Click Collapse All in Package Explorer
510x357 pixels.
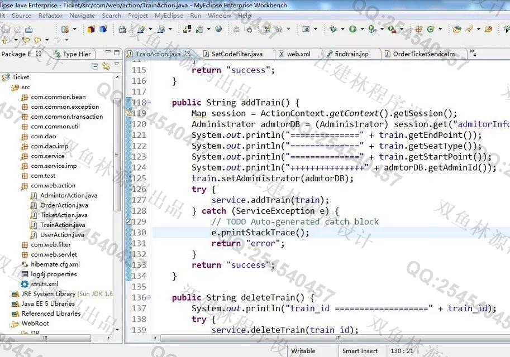click(x=95, y=66)
